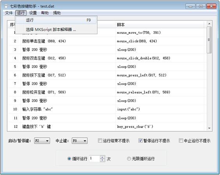Uncheck 暂停运行不提示 checkbox
The width and height of the screenshot is (220, 175).
(x=140, y=140)
